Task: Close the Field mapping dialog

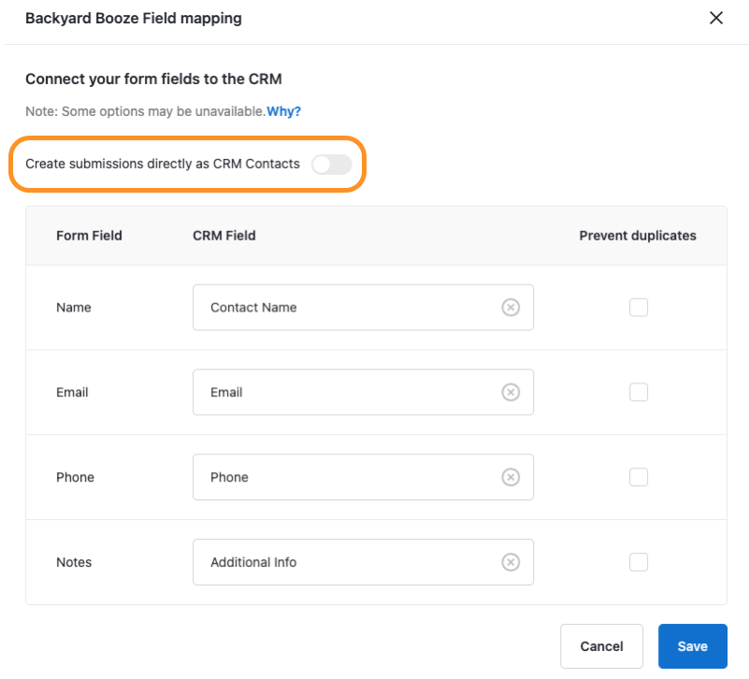Action: [x=716, y=18]
